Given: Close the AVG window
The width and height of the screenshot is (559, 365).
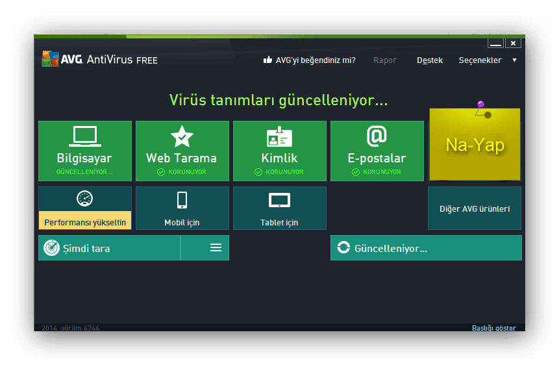Looking at the screenshot, I should (513, 43).
